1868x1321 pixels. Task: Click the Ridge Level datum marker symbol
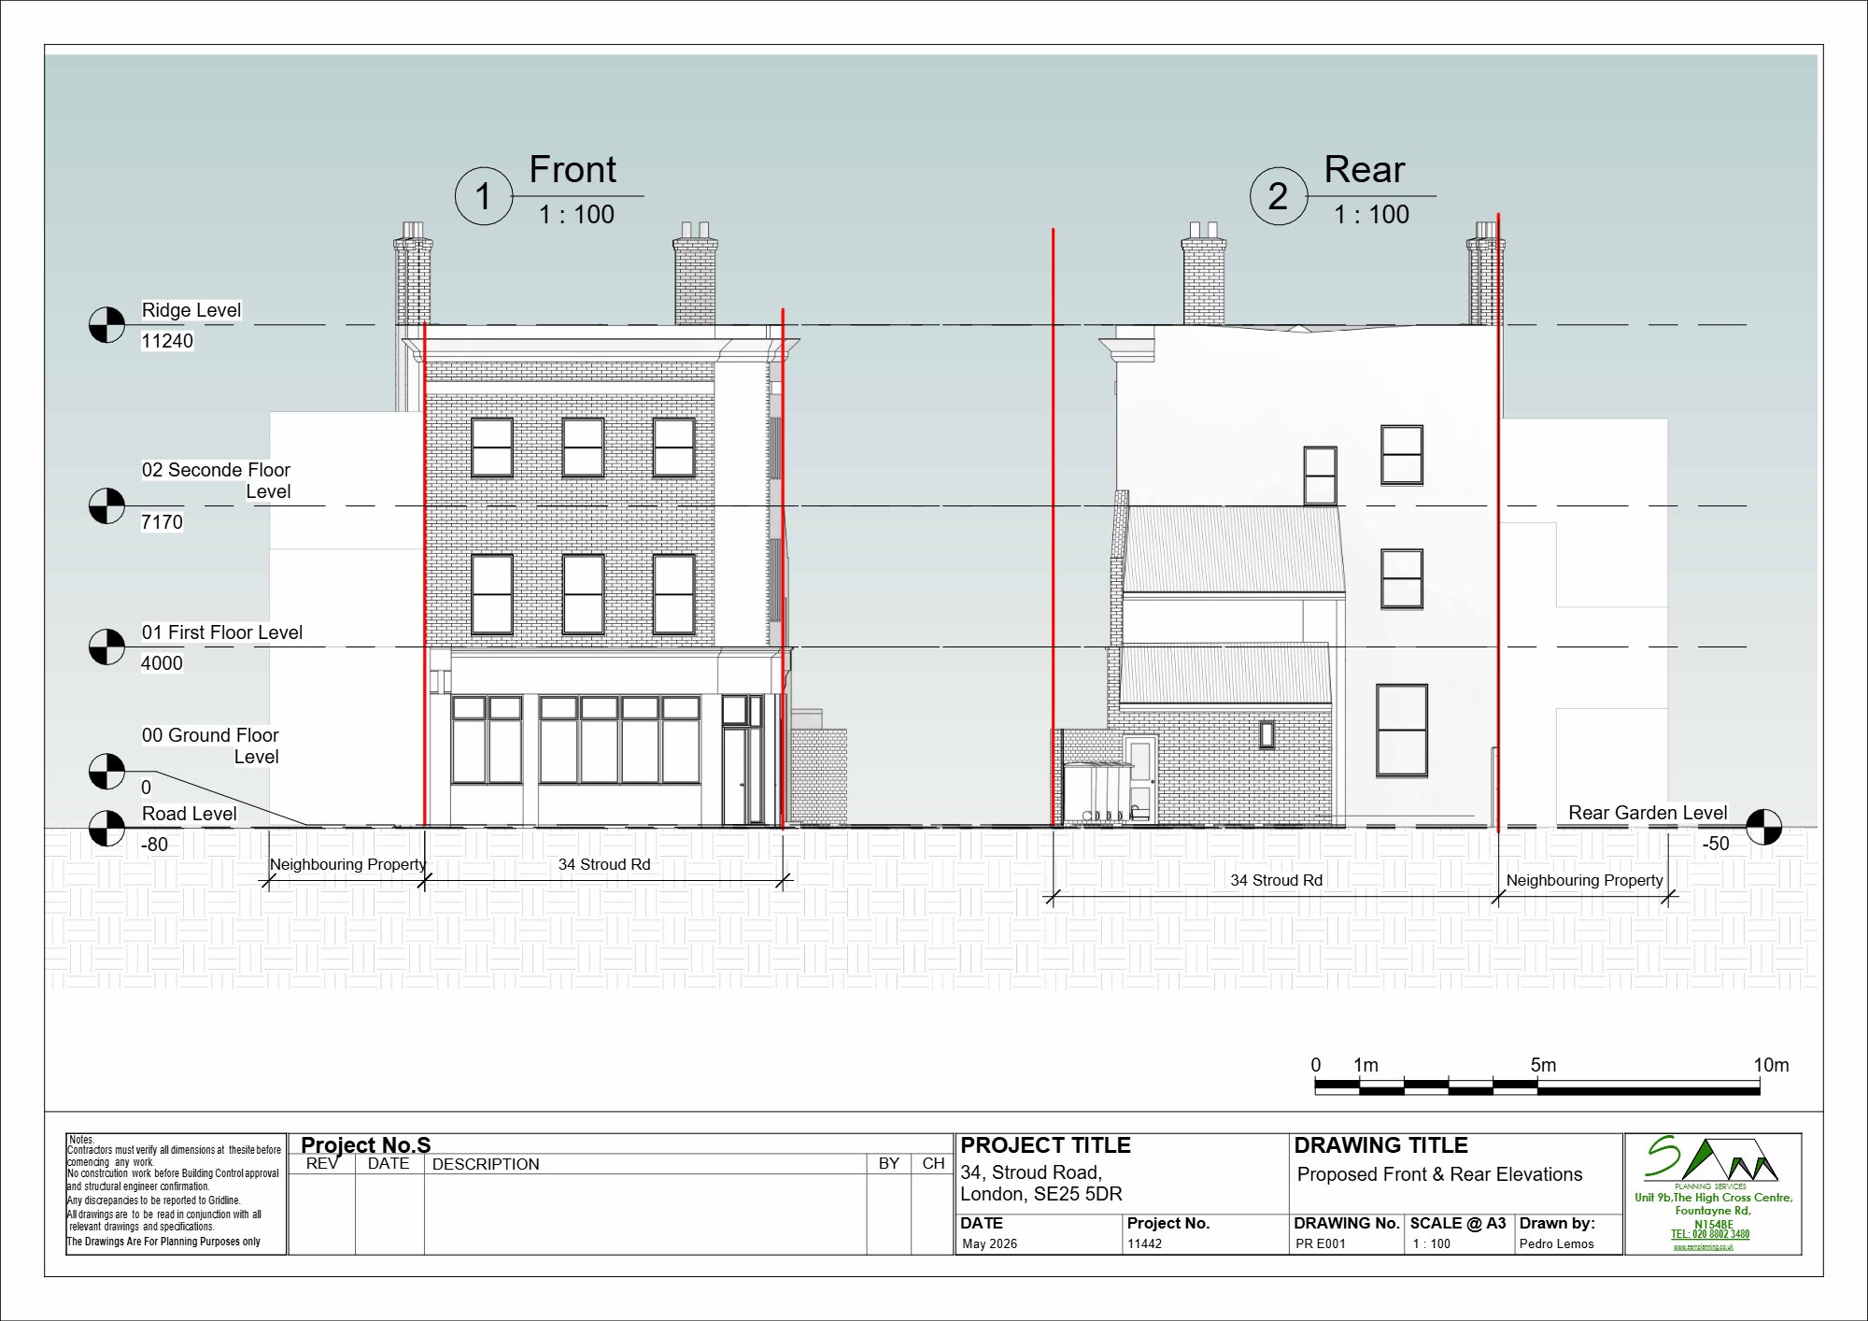pyautogui.click(x=106, y=325)
